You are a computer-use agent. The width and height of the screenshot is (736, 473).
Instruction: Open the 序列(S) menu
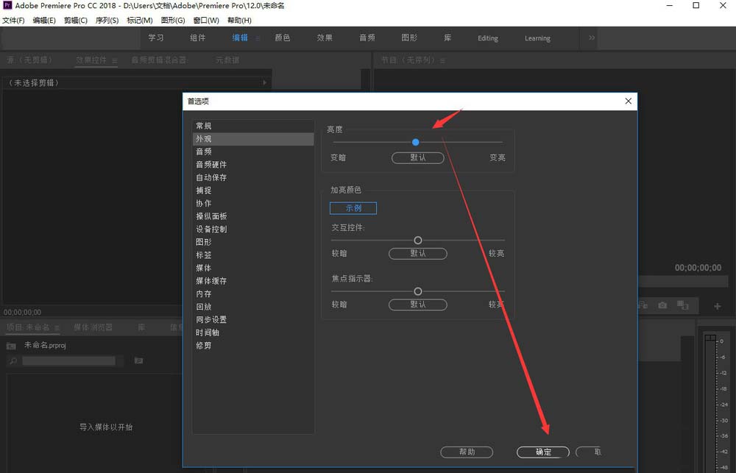point(107,20)
